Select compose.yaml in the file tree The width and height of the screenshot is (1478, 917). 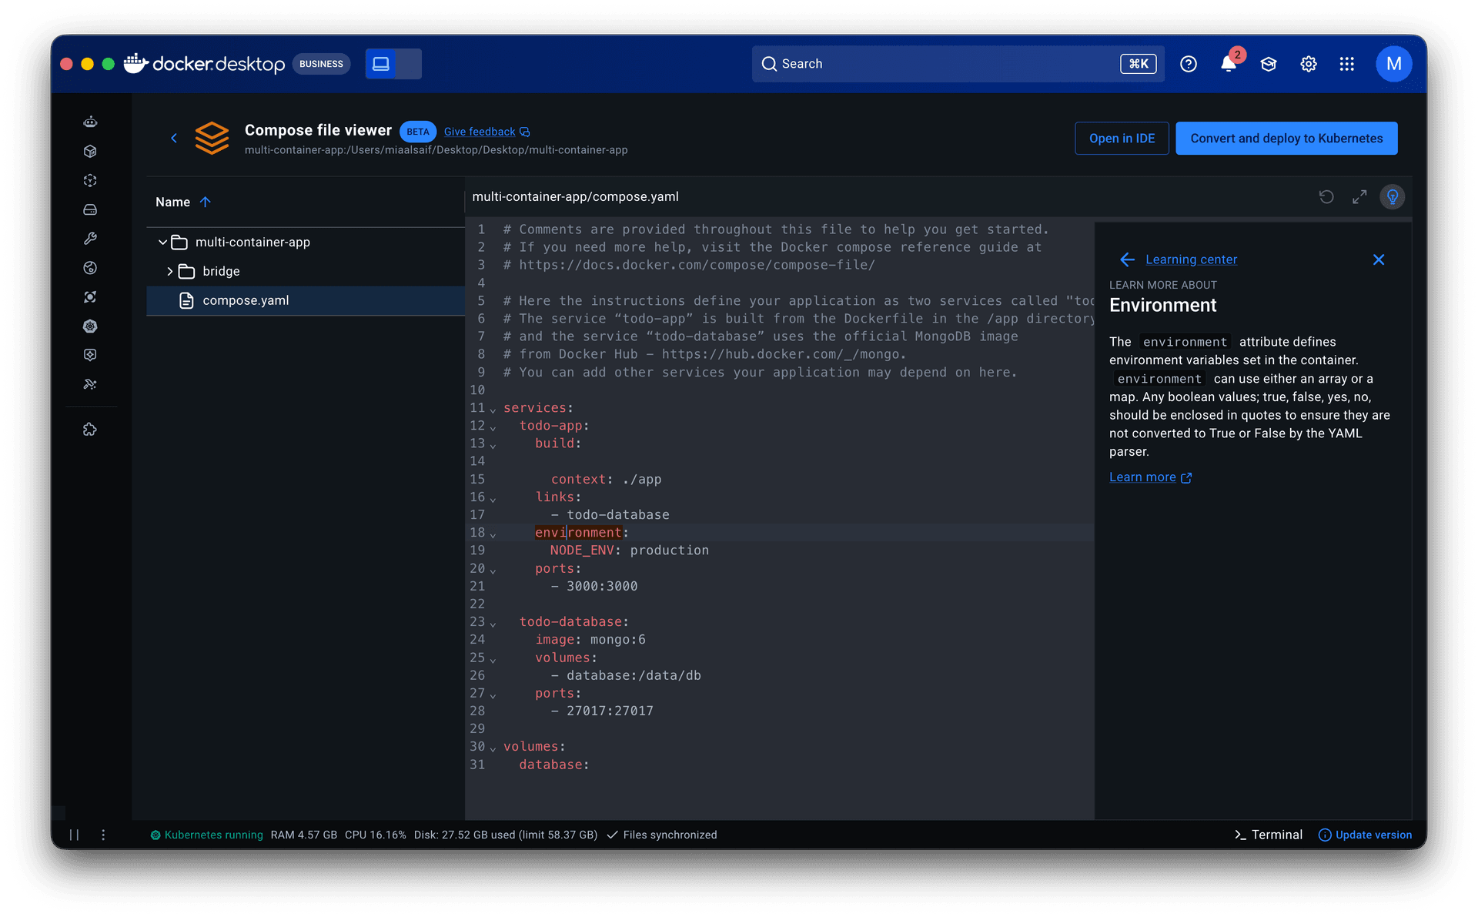[x=246, y=300]
